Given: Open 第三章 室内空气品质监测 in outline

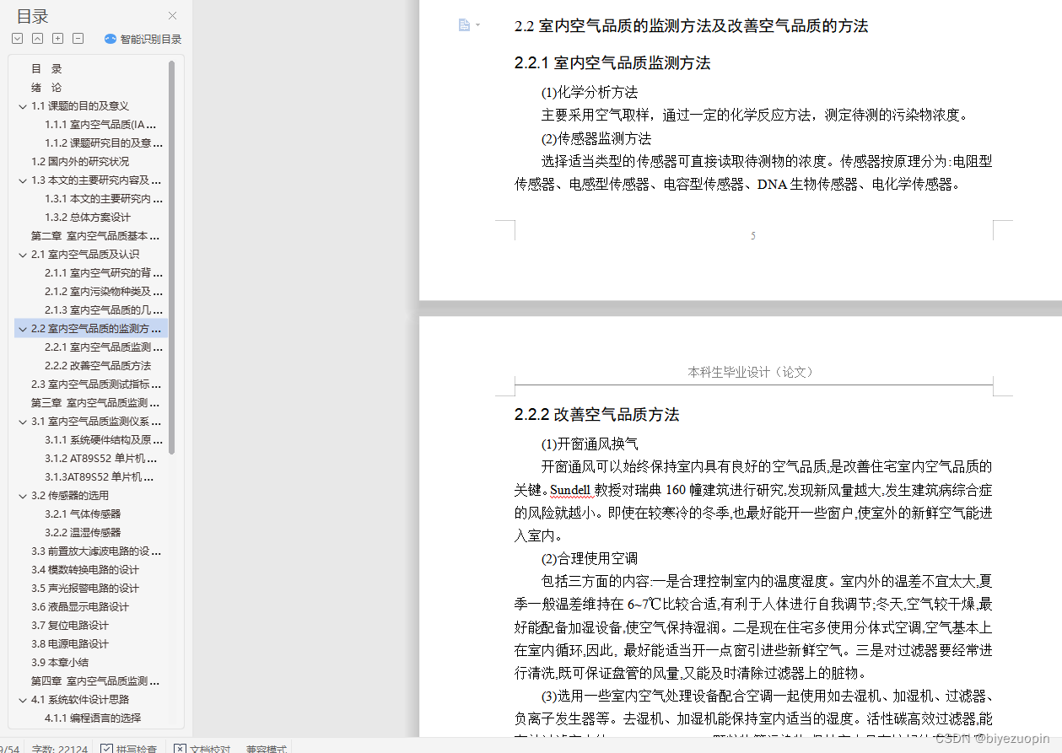Looking at the screenshot, I should (x=95, y=403).
